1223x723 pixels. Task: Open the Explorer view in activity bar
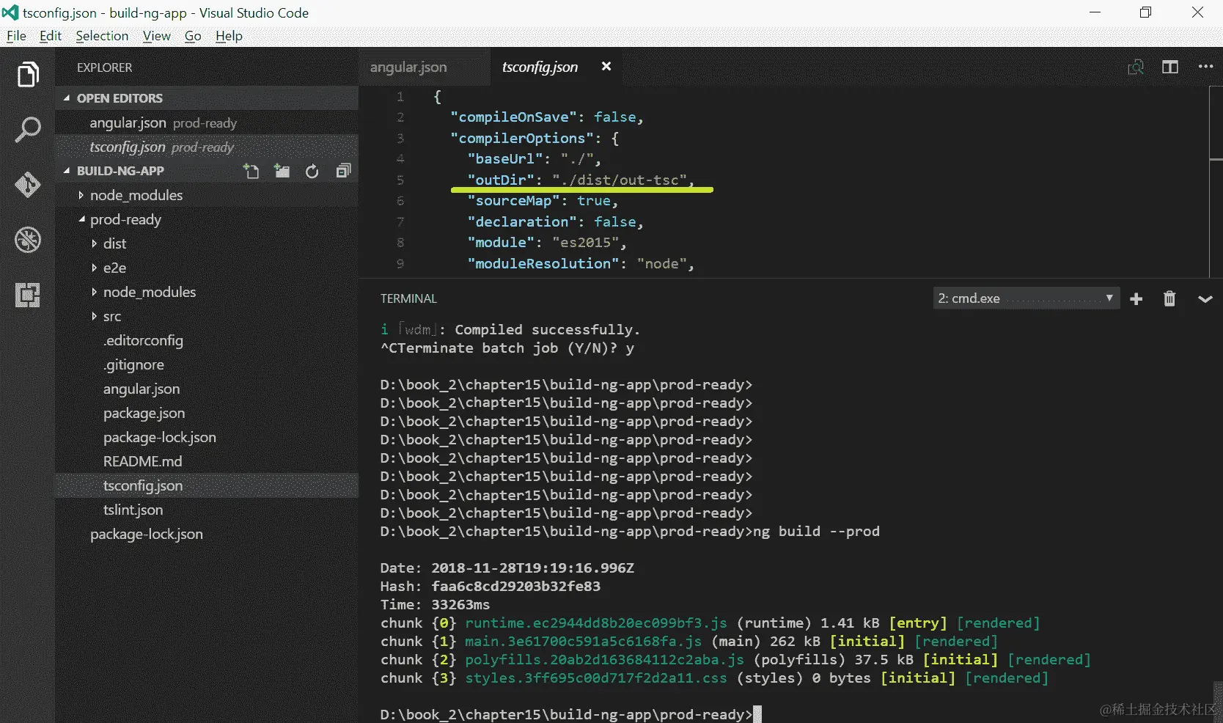pyautogui.click(x=28, y=74)
